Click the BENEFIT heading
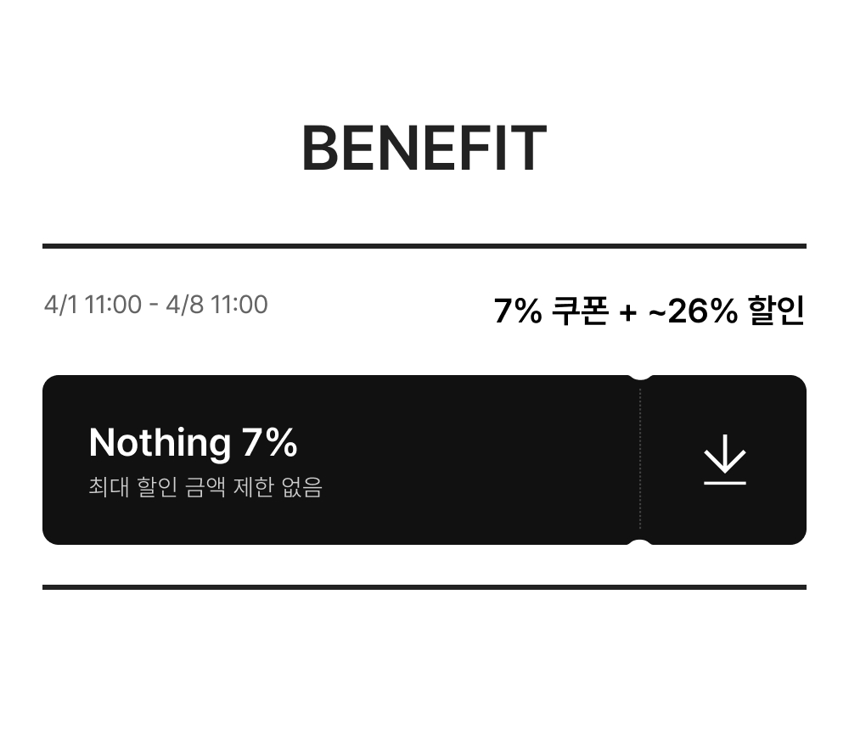 (424, 149)
